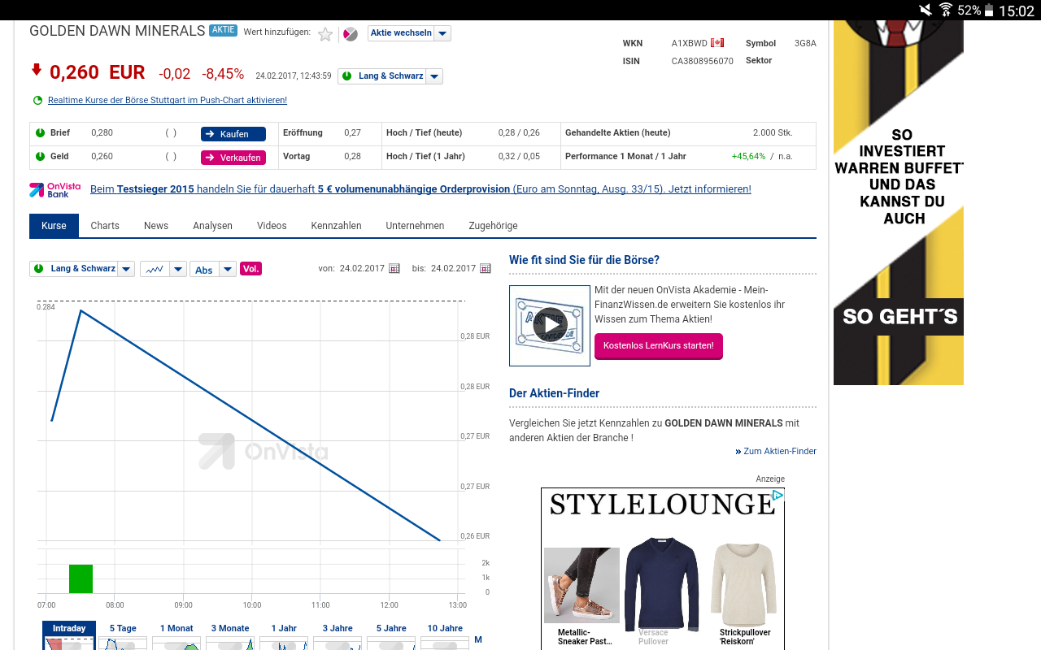
Task: Click the AdChoices icon on Stylelounge ad
Action: (777, 495)
